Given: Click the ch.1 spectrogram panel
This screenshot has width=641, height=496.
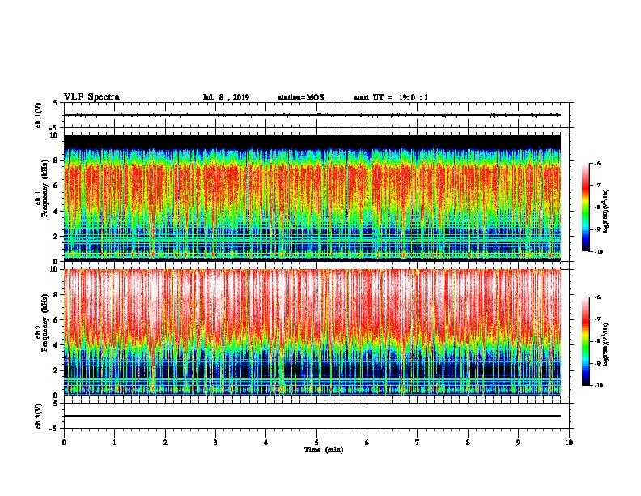Looking at the screenshot, I should coord(312,198).
